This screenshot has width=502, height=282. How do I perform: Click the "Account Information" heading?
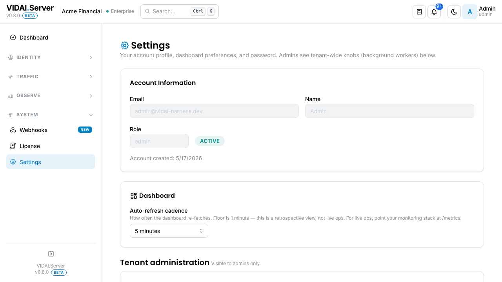(x=163, y=83)
